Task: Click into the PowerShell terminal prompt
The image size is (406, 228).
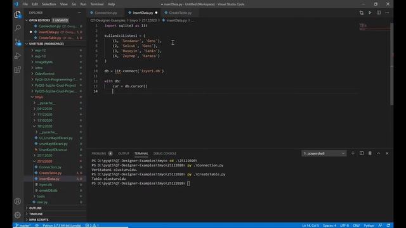Action: pos(188,184)
